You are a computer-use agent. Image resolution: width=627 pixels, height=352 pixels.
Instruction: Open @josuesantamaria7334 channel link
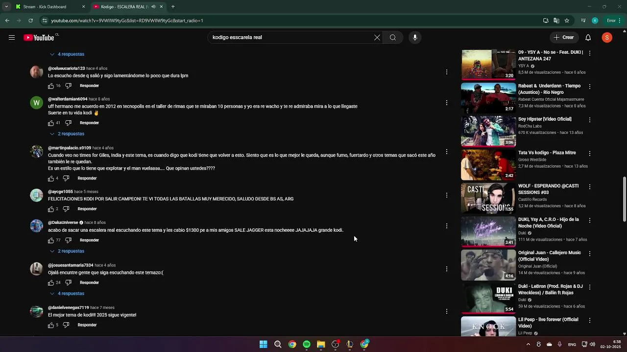point(71,265)
